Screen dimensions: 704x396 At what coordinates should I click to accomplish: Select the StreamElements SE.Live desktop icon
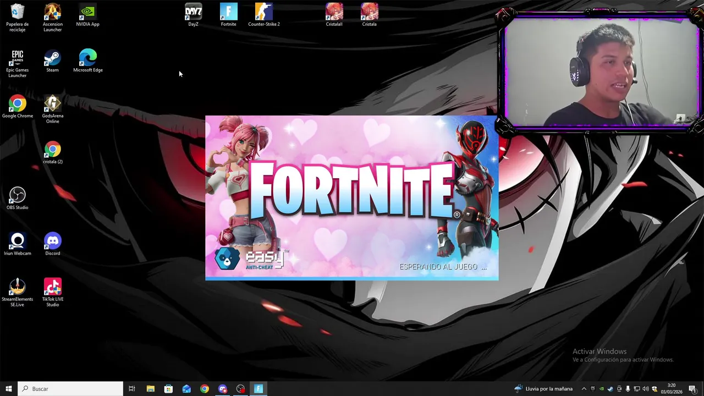tap(18, 293)
